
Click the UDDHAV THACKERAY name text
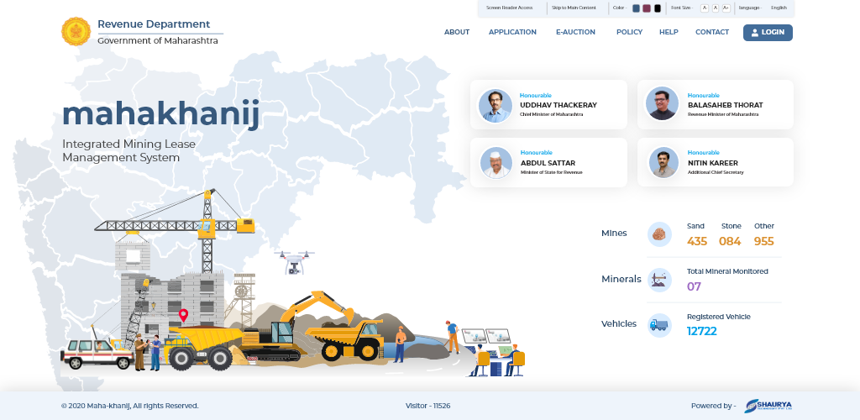558,105
